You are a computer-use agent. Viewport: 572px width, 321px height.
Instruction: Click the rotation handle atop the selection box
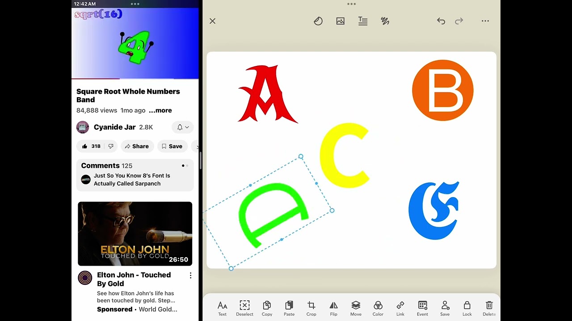301,156
